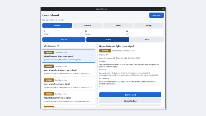Screen dimensions: 206x116
Task: Select Many unanchored parts signal finding
Action: [x=69, y=84]
